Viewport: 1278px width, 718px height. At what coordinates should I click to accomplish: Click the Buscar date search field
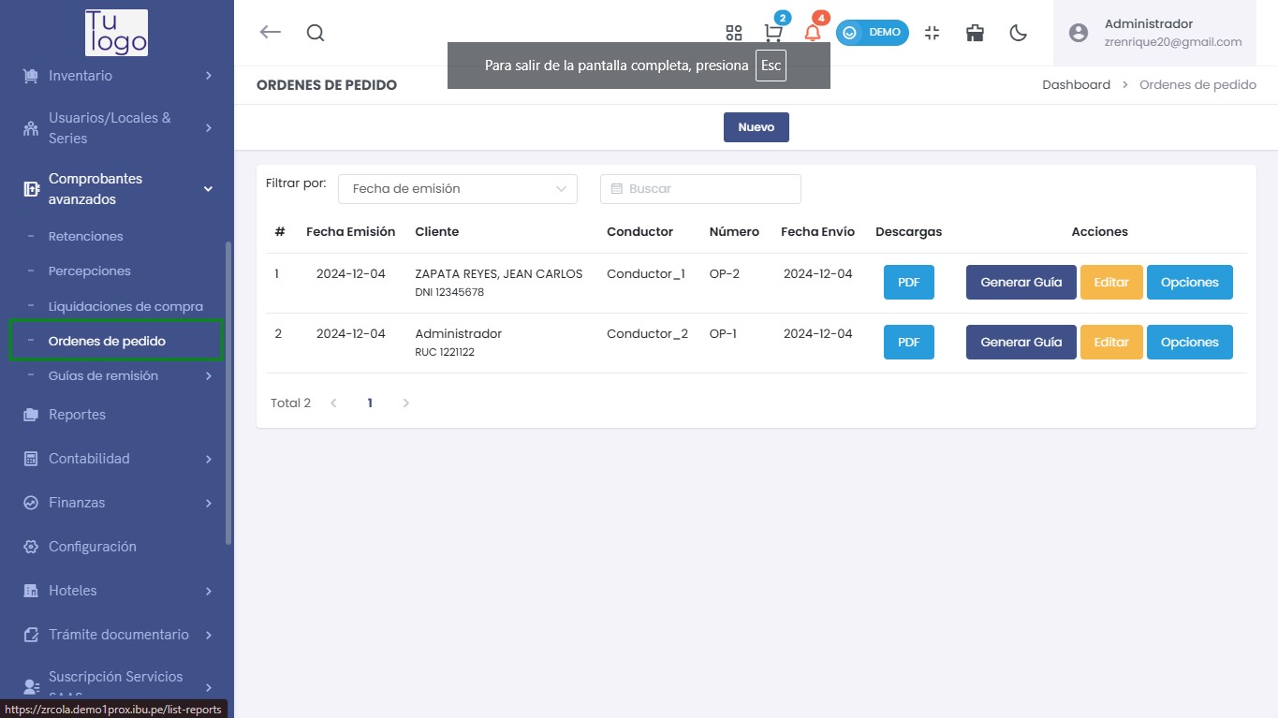[x=700, y=189]
